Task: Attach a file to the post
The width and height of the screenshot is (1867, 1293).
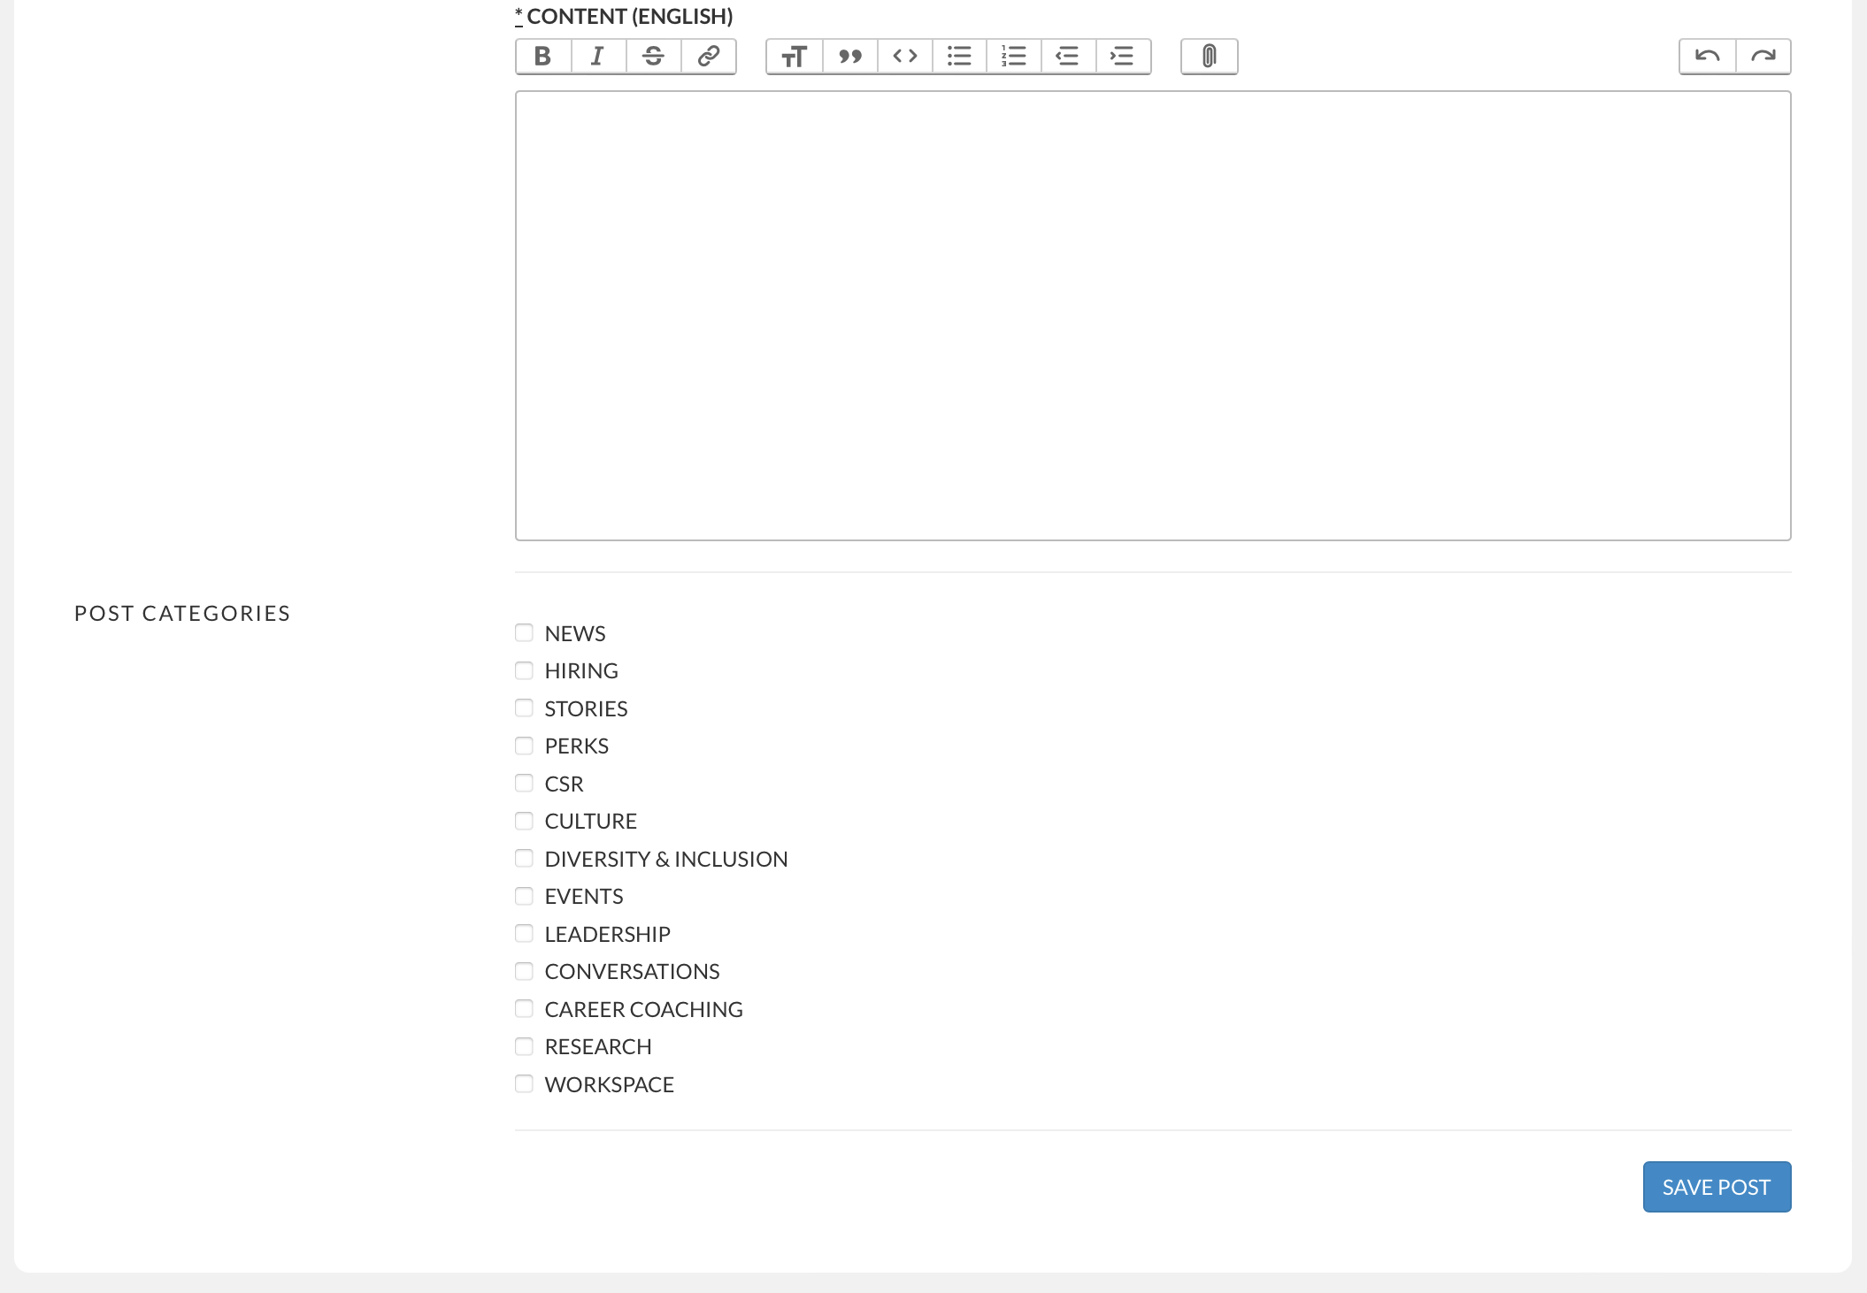Action: coord(1209,56)
